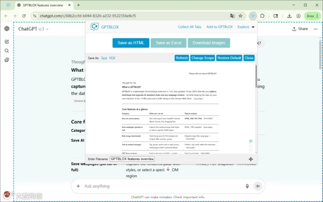The width and height of the screenshot is (323, 202).
Task: Open the ChatGPT logo sidebar icon
Action: (x=7, y=28)
